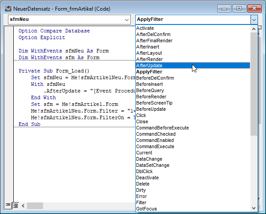Image resolution: width=266 pixels, height=214 pixels.
Task: Click horizontal scrollbar left arrow
Action: [23, 206]
